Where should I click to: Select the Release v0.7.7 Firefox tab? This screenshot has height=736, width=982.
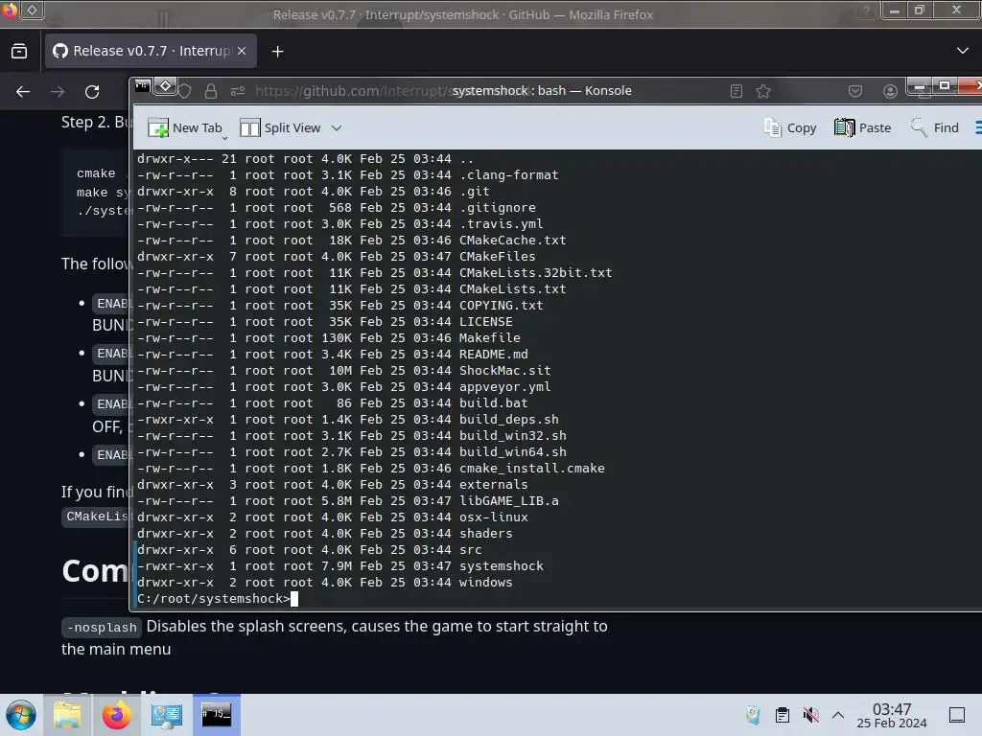click(151, 51)
